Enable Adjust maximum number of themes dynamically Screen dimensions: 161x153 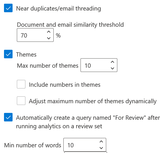(x=21, y=101)
